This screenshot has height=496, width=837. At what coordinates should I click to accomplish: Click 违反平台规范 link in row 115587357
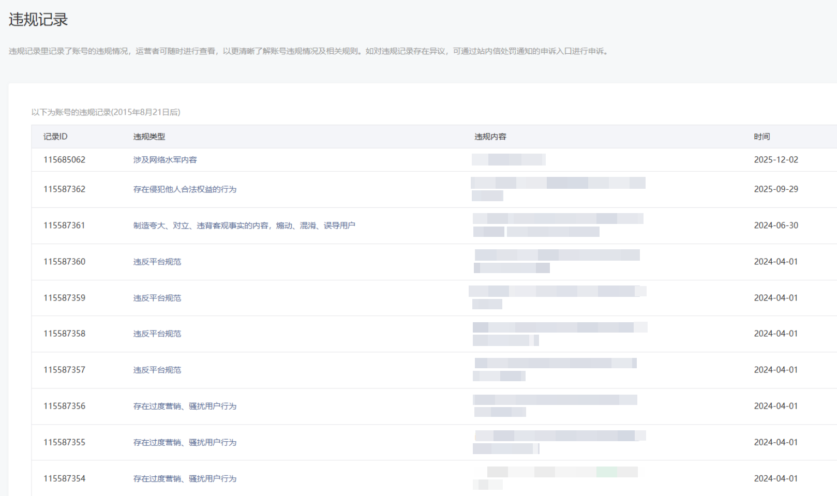157,370
